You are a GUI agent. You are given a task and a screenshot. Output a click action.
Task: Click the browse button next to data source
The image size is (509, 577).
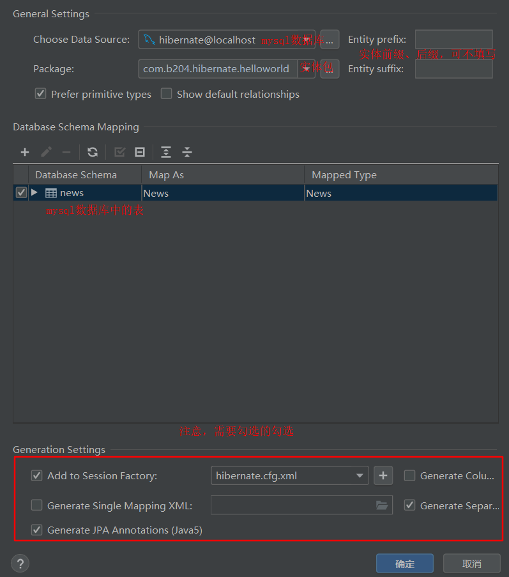pos(330,40)
